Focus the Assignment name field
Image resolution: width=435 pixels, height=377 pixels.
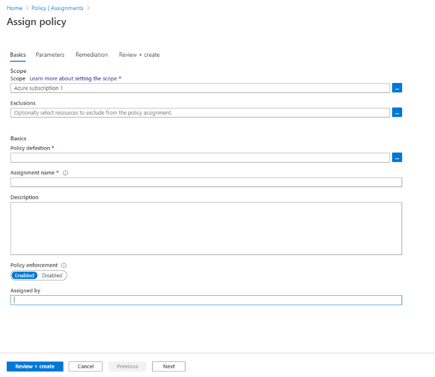click(206, 182)
